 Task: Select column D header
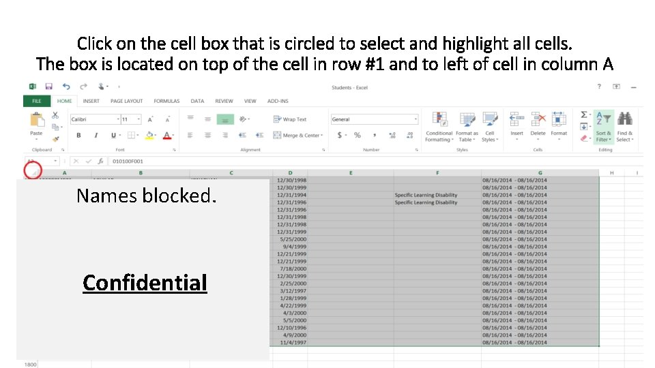click(291, 172)
